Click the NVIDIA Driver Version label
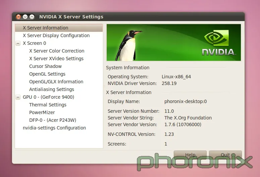The width and height of the screenshot is (260, 177). [132, 83]
